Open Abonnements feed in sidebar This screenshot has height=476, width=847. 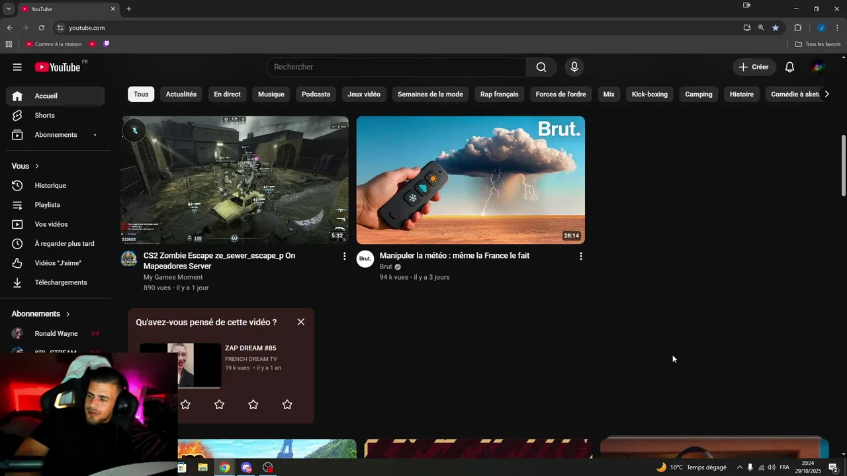(x=56, y=135)
